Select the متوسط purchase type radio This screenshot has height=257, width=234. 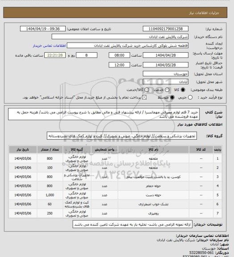pyautogui.click(x=172, y=98)
